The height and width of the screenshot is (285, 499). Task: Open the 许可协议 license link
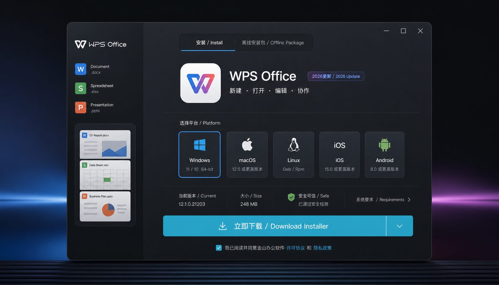296,248
